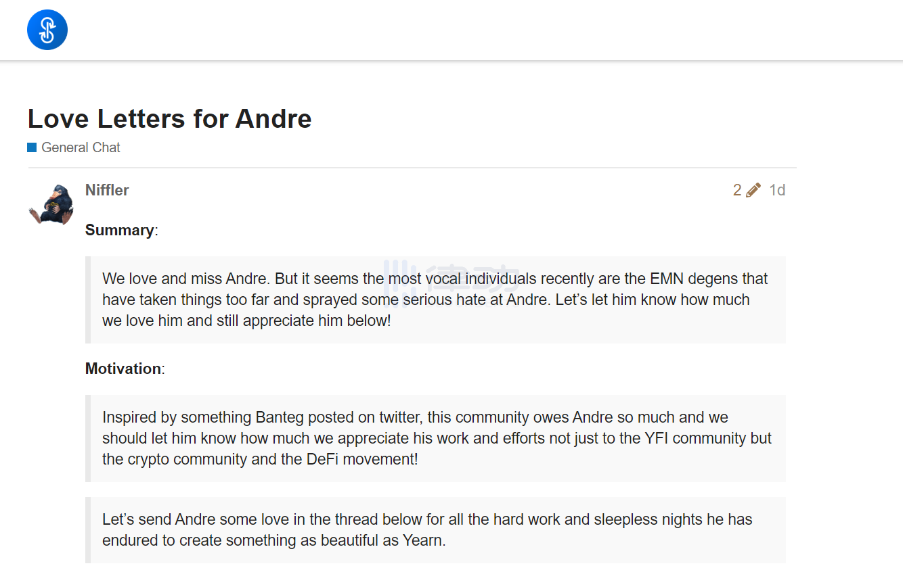
Task: Click the Motivation heading
Action: [123, 369]
